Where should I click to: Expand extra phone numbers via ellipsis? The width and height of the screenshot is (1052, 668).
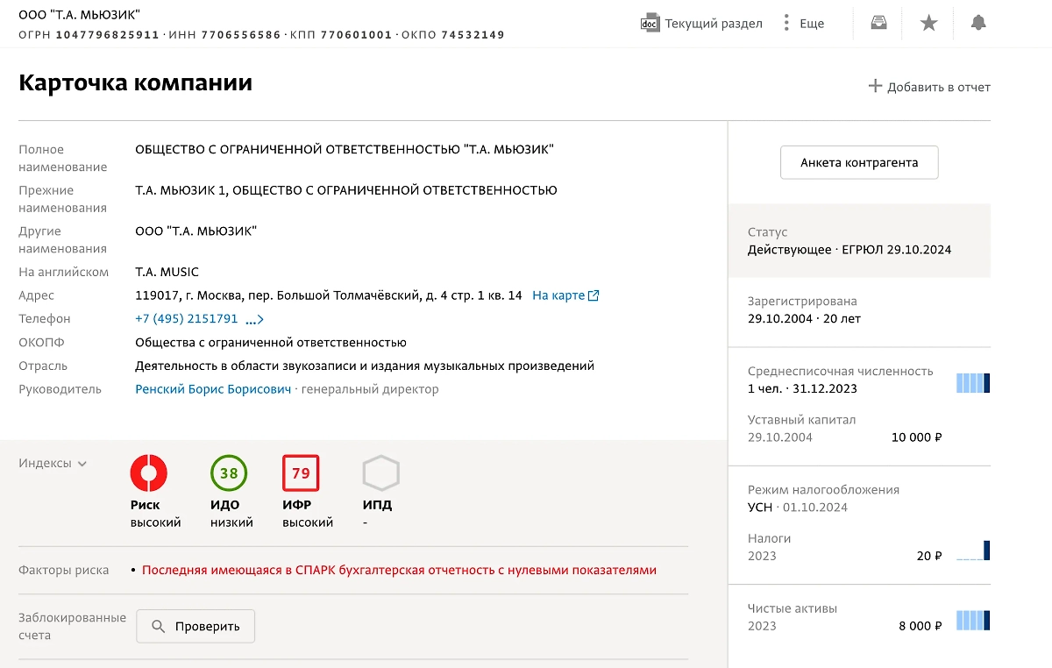(252, 322)
